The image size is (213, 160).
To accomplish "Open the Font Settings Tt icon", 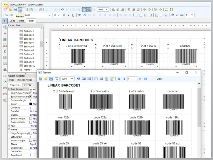I will point(80,15).
